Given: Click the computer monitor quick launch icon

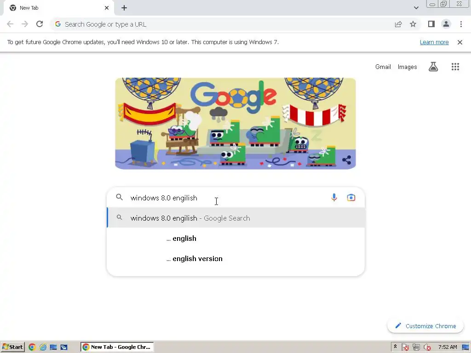Looking at the screenshot, I should 53,347.
